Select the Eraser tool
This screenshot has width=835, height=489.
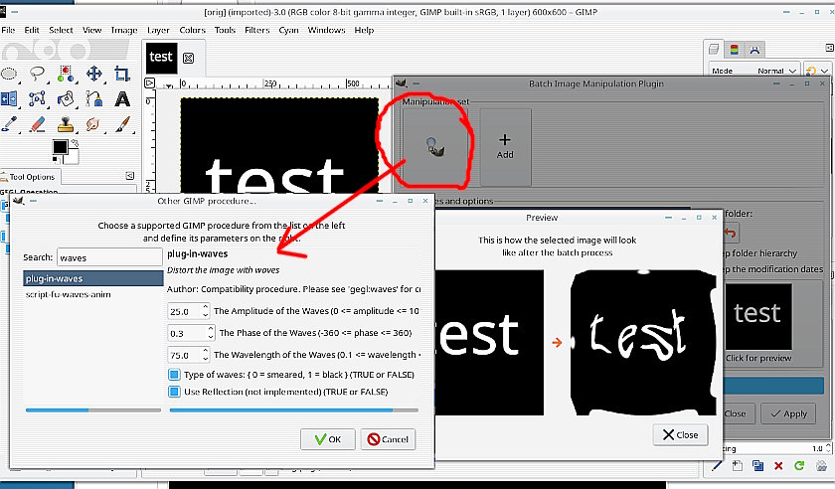click(x=38, y=124)
